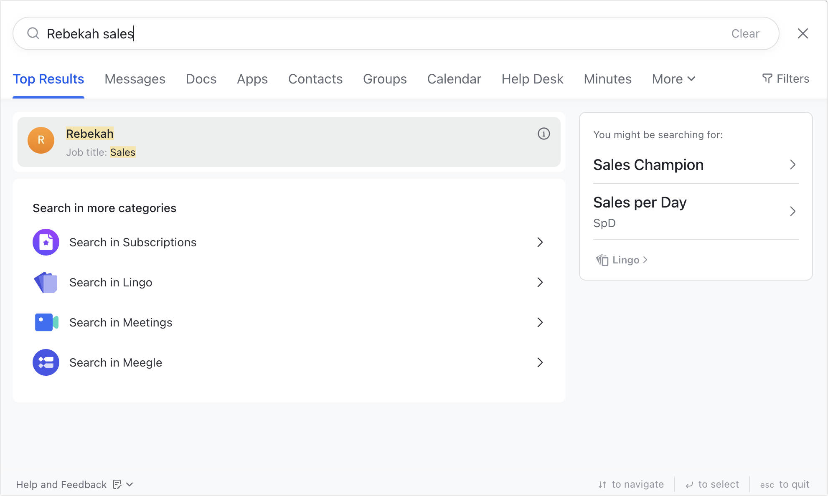Click Search in Subscriptions label

pyautogui.click(x=133, y=242)
